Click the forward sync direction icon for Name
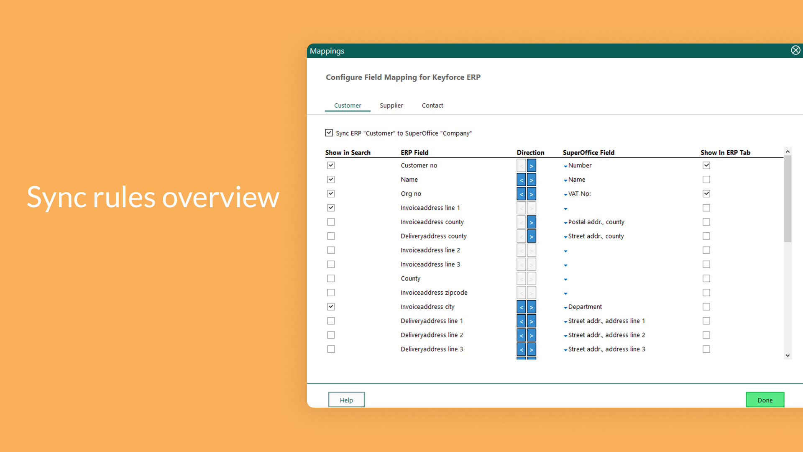Viewport: 803px width, 452px height. point(532,180)
